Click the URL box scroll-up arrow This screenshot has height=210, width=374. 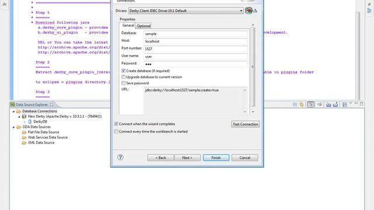(x=245, y=90)
